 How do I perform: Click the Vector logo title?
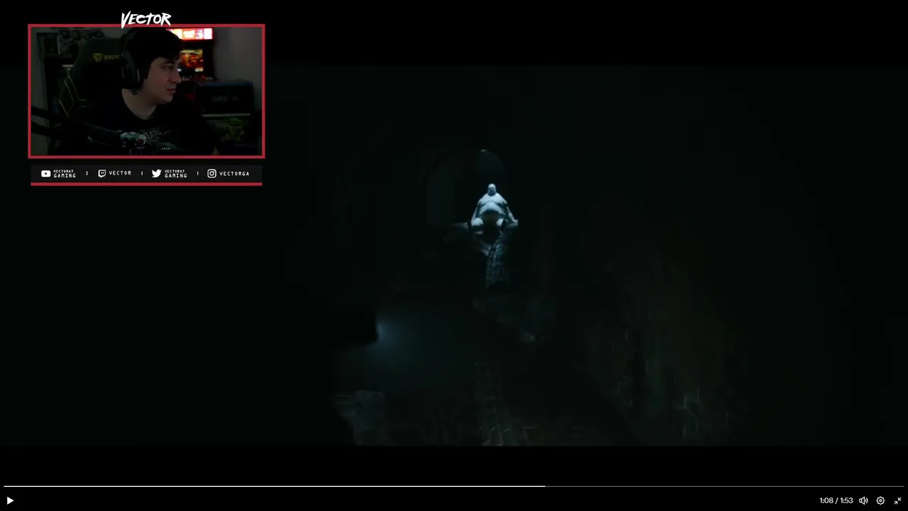[145, 19]
